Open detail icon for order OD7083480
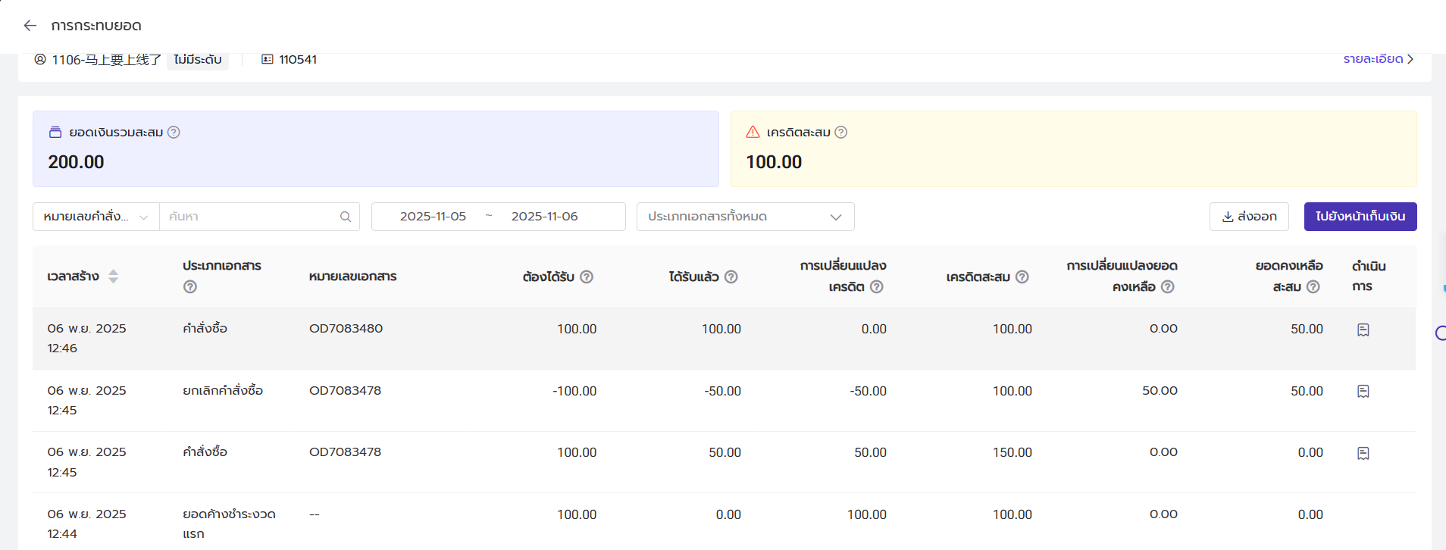The image size is (1446, 550). click(x=1363, y=330)
